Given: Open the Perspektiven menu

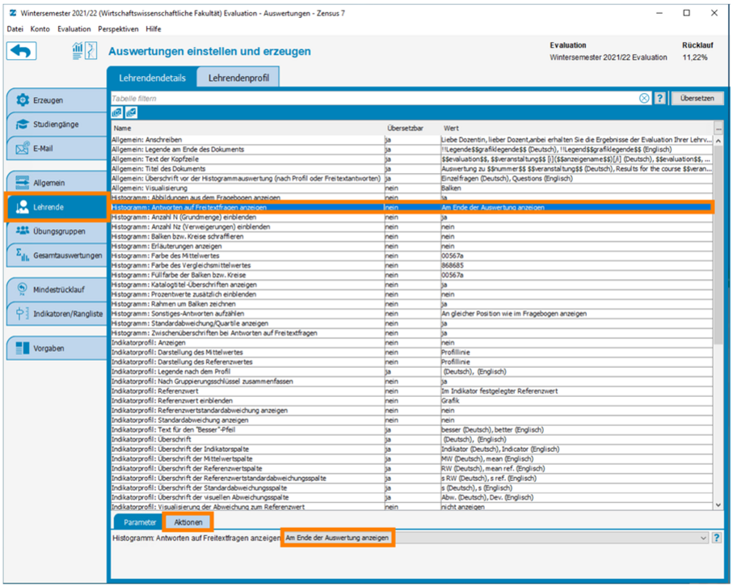Looking at the screenshot, I should (118, 29).
